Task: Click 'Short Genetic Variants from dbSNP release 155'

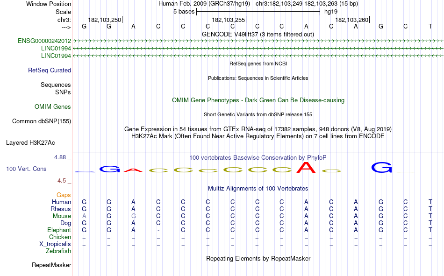Action: point(258,114)
